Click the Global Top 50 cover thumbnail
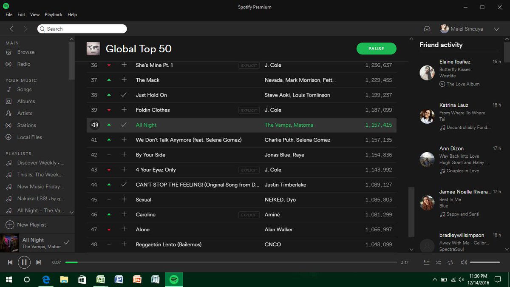The height and width of the screenshot is (287, 510). [93, 48]
